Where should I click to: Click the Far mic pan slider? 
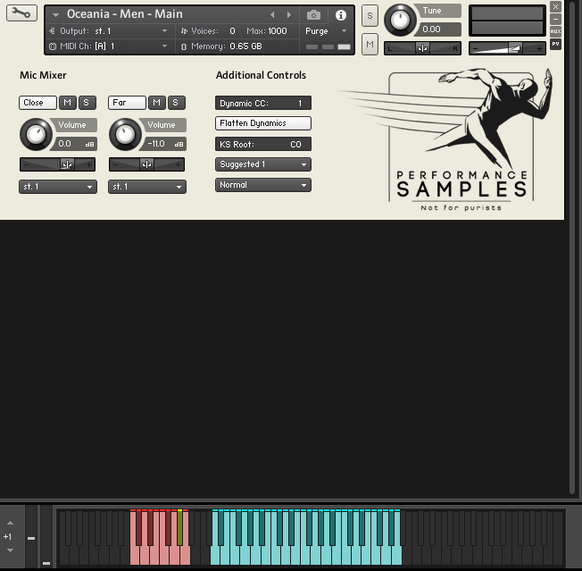147,164
